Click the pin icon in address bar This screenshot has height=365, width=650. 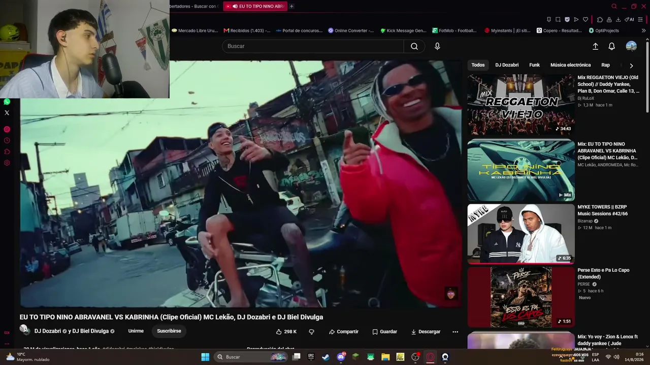click(x=549, y=19)
